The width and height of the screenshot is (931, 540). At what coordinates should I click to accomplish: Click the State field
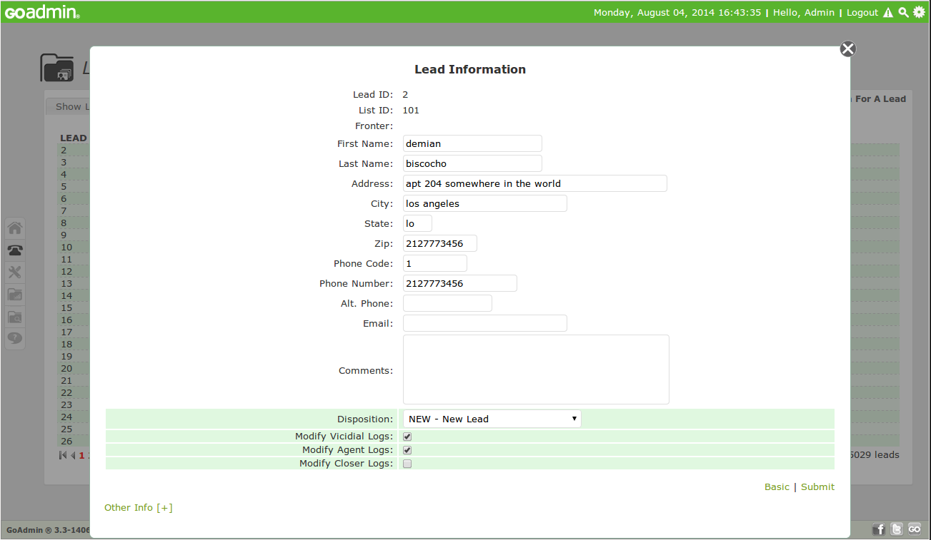pos(417,223)
